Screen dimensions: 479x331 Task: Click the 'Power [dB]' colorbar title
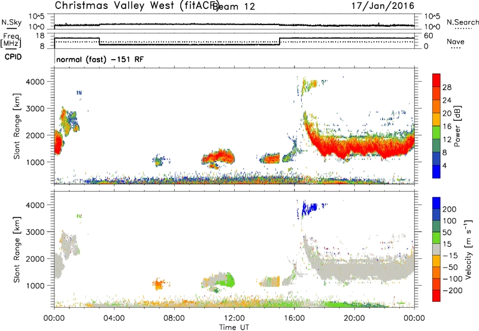point(457,126)
